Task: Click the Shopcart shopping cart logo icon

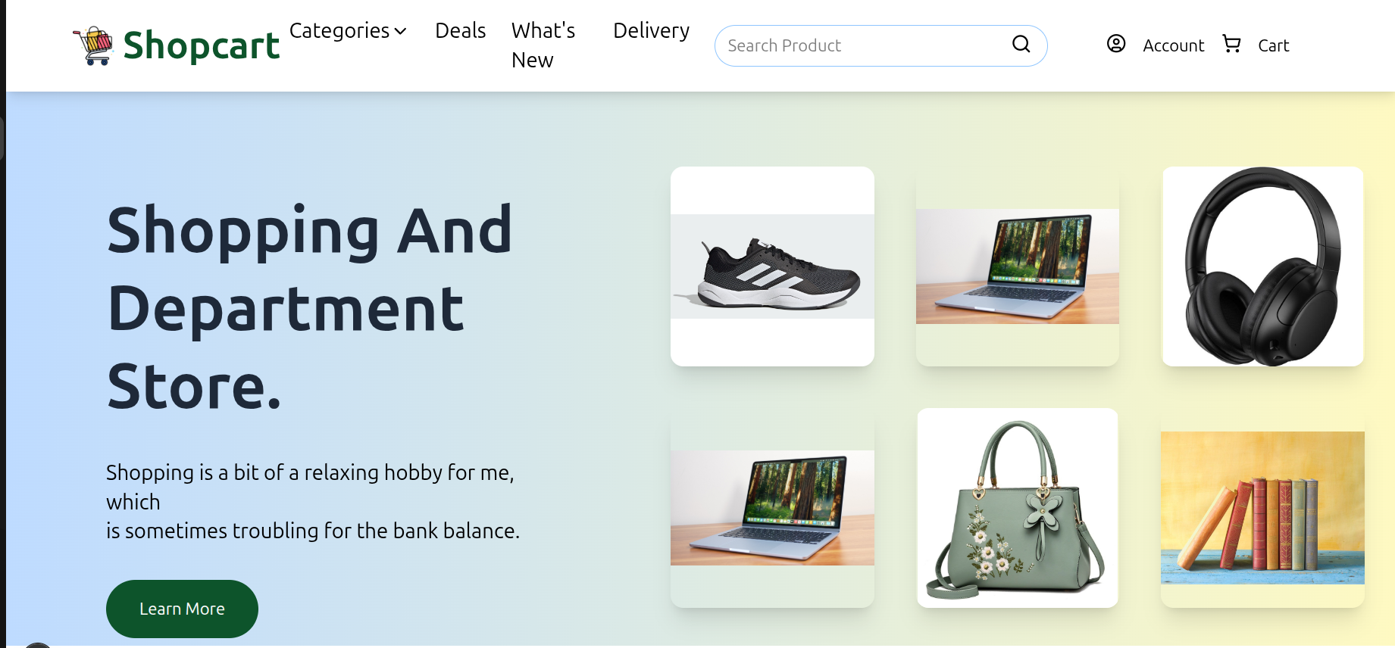Action: (x=93, y=46)
